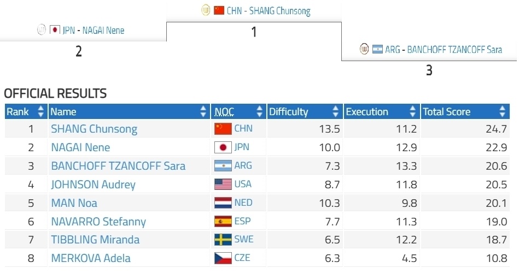Click the silver medal icon beside JPN
This screenshot has height=280, width=519.
(x=42, y=29)
